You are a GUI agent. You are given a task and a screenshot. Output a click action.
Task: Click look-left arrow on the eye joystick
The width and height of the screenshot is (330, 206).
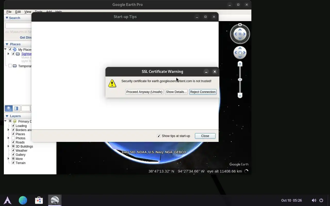pyautogui.click(x=236, y=34)
